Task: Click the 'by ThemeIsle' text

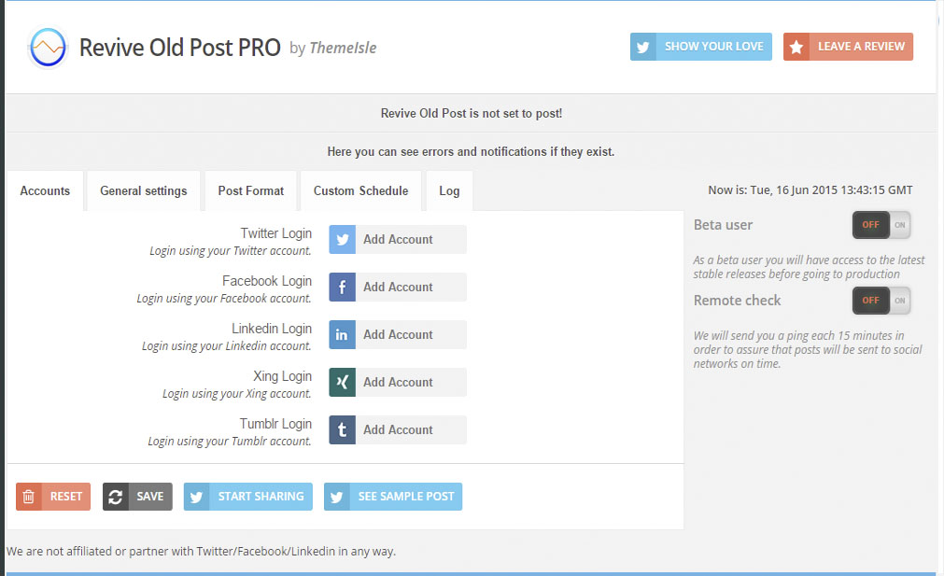Action: 333,49
